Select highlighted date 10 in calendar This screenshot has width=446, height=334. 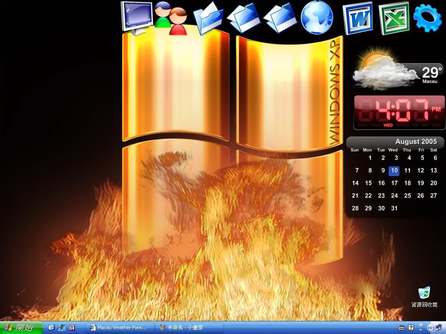394,171
